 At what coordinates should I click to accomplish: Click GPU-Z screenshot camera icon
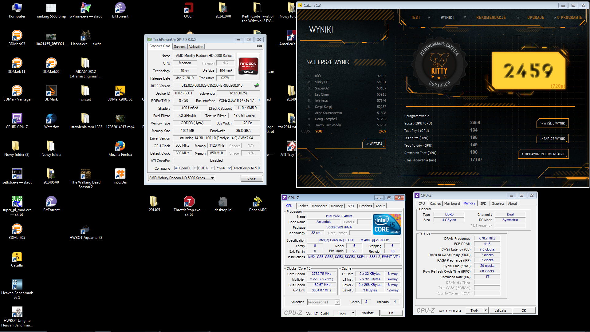259,46
